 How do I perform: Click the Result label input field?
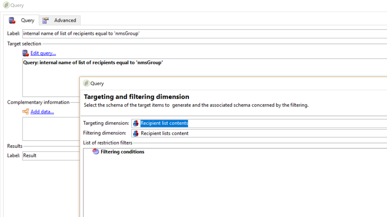[x=50, y=155]
